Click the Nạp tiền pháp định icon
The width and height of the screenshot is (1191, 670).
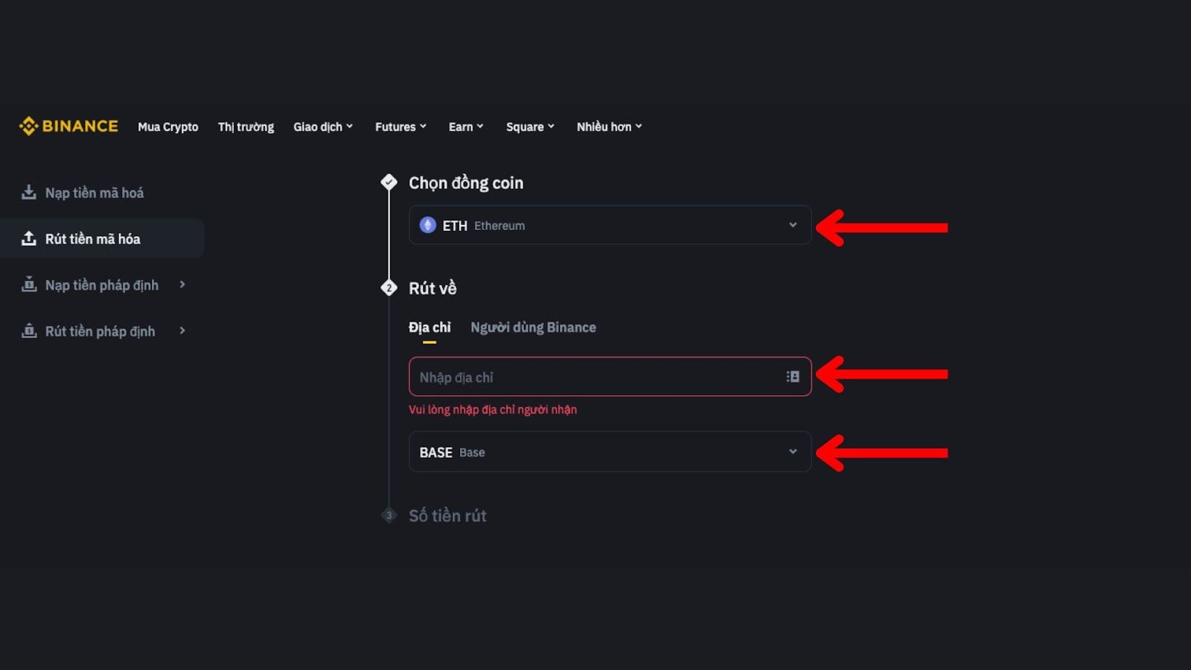tap(29, 284)
